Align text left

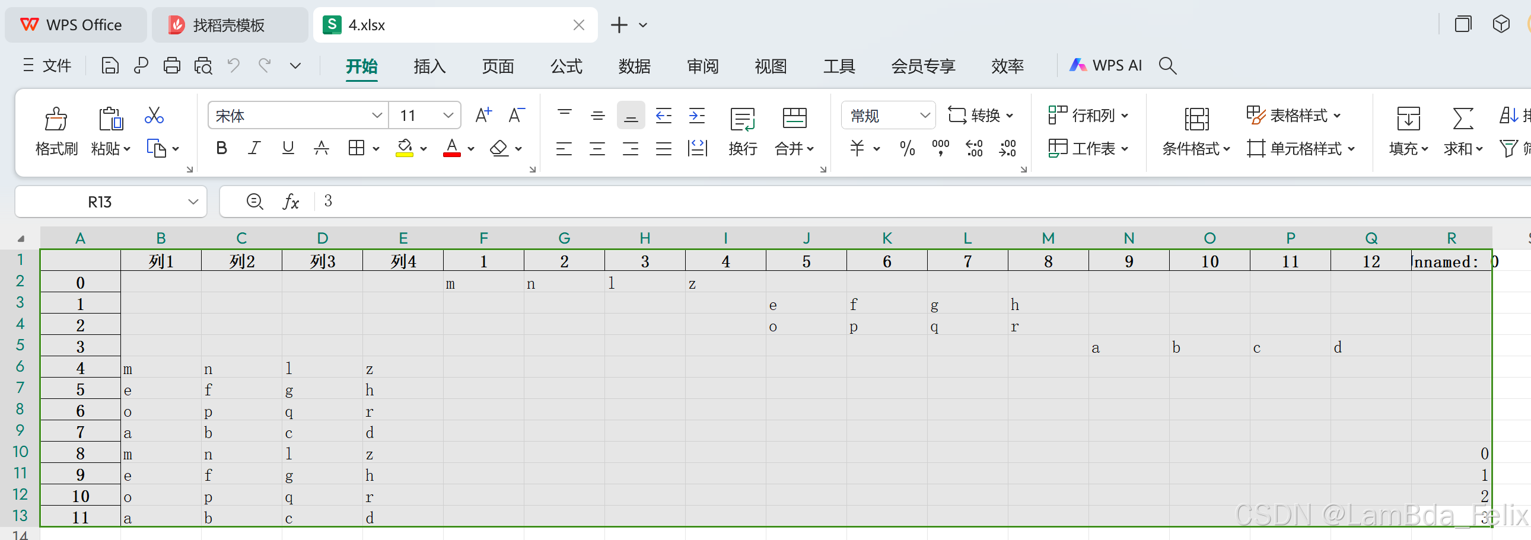(564, 149)
